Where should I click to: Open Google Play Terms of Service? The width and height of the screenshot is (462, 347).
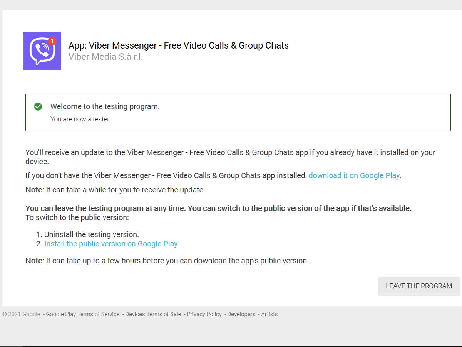tap(82, 314)
